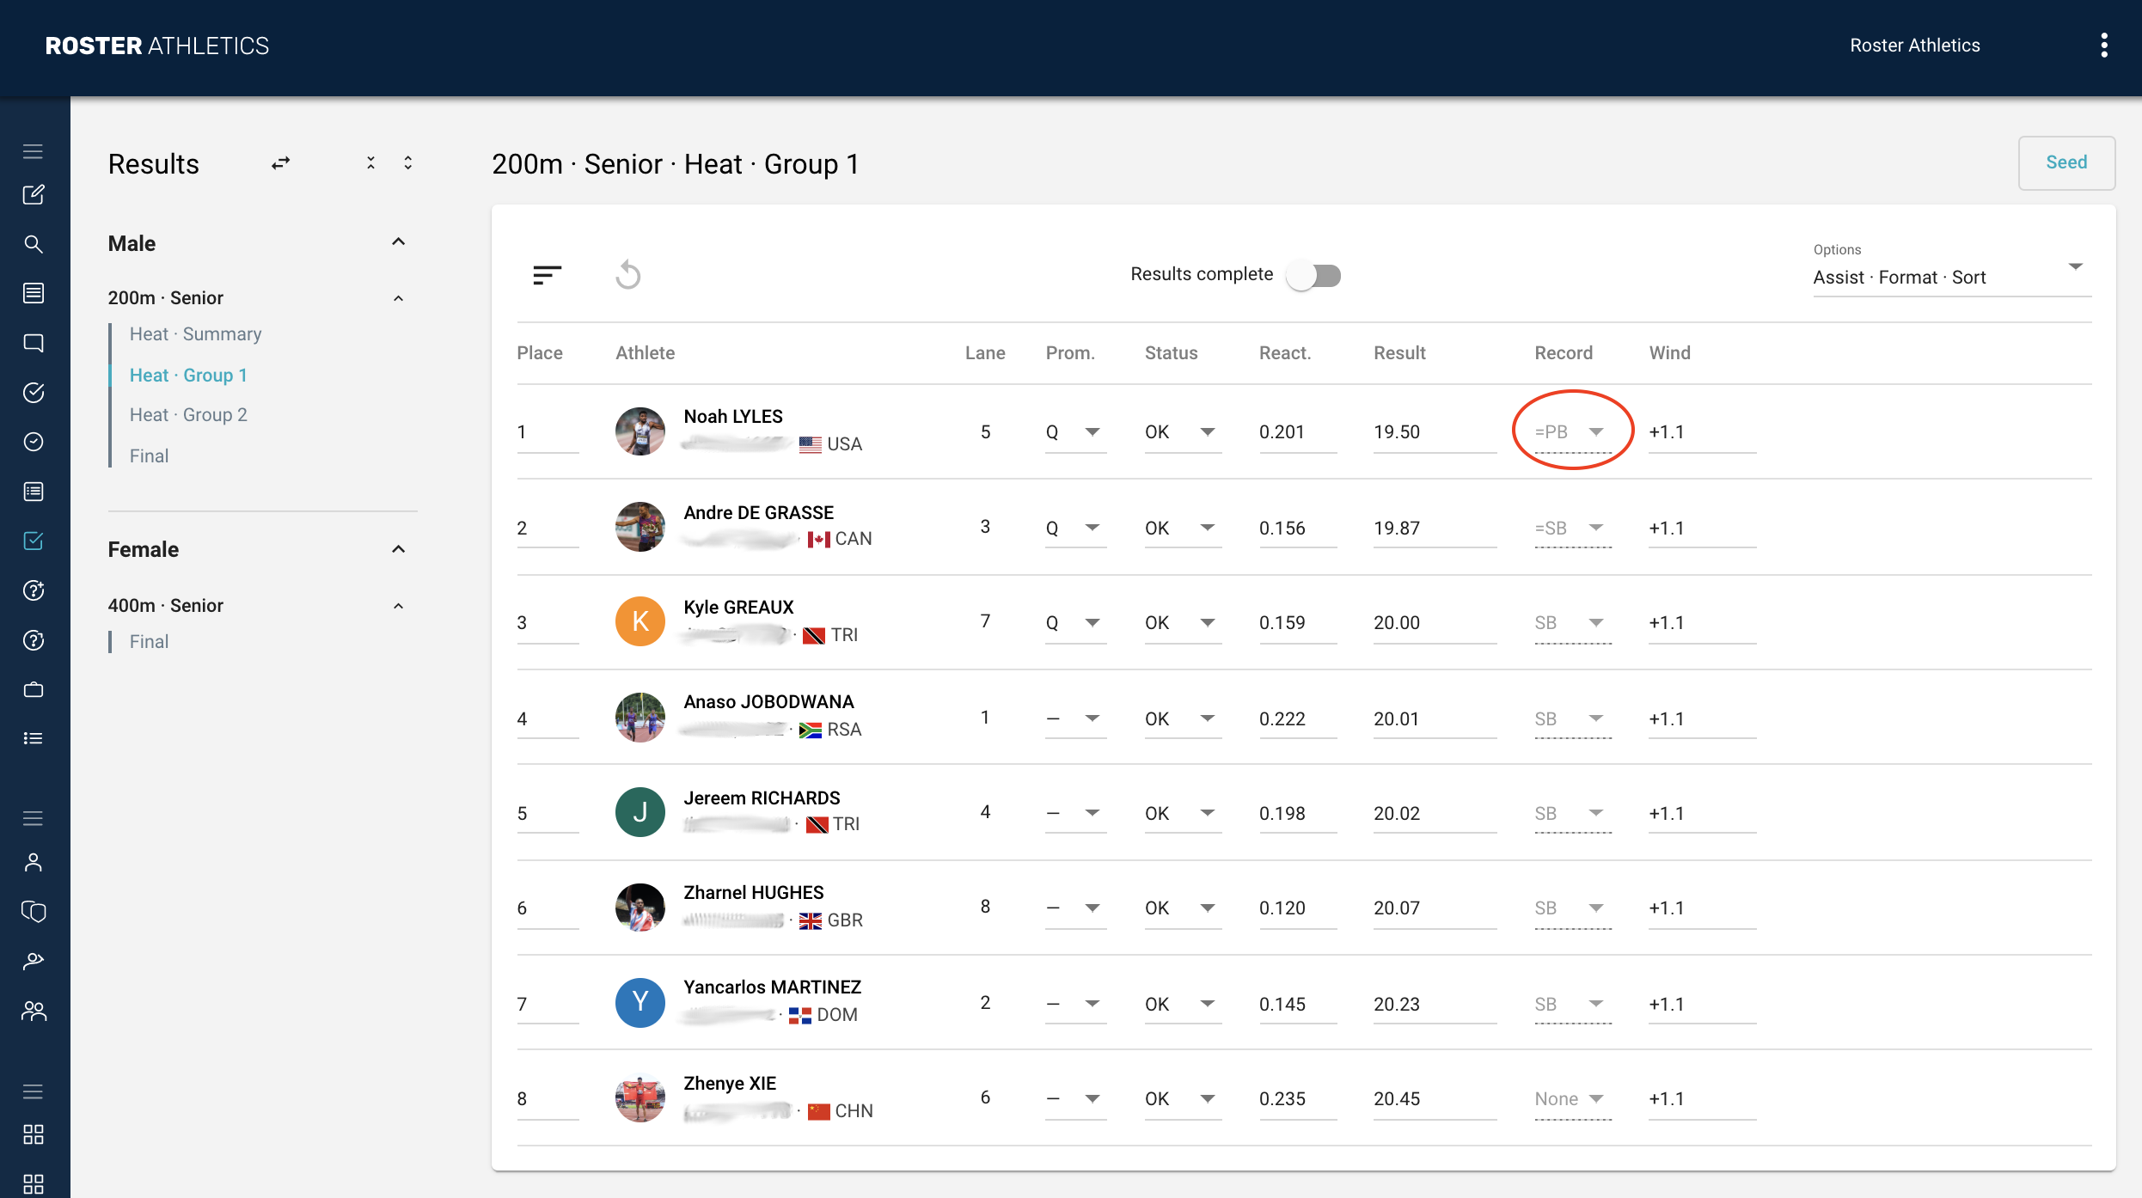Click the highlighted checkbox-edit sidebar icon
The width and height of the screenshot is (2142, 1198).
(34, 541)
